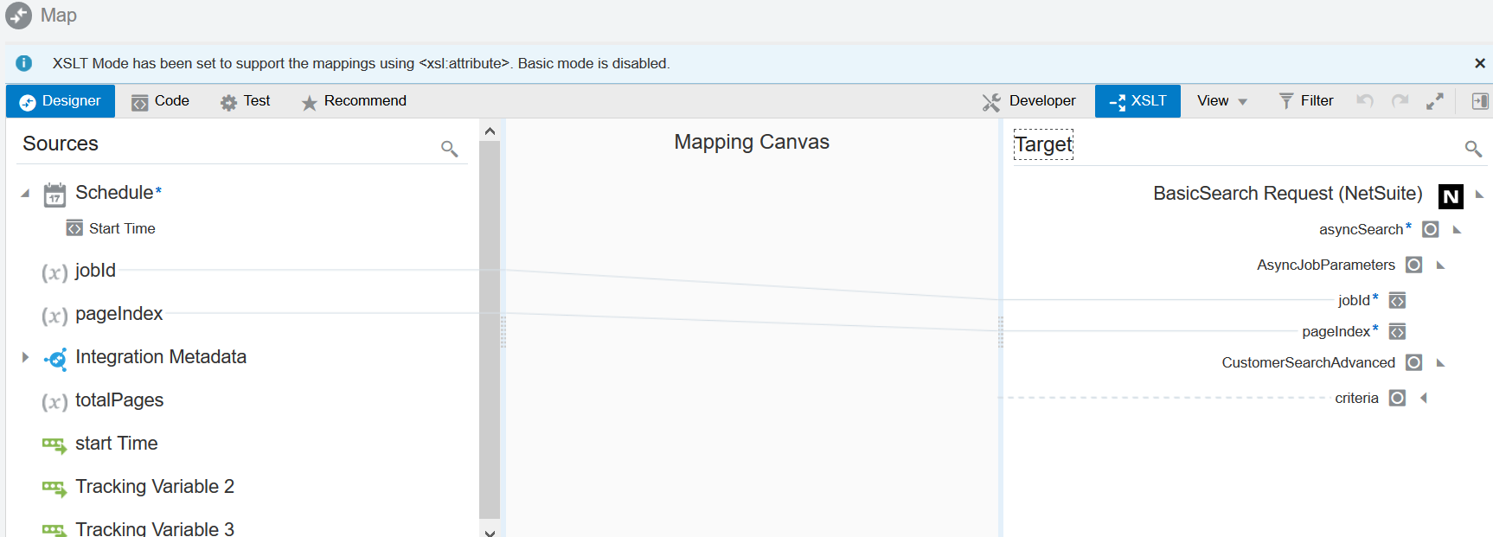Expand the Integration Metadata node
Image resolution: width=1493 pixels, height=537 pixels.
[x=25, y=357]
